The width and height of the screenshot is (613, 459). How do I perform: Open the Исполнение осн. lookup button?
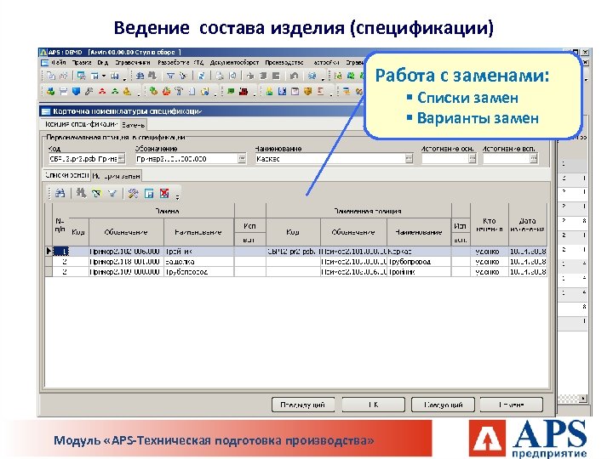point(473,158)
